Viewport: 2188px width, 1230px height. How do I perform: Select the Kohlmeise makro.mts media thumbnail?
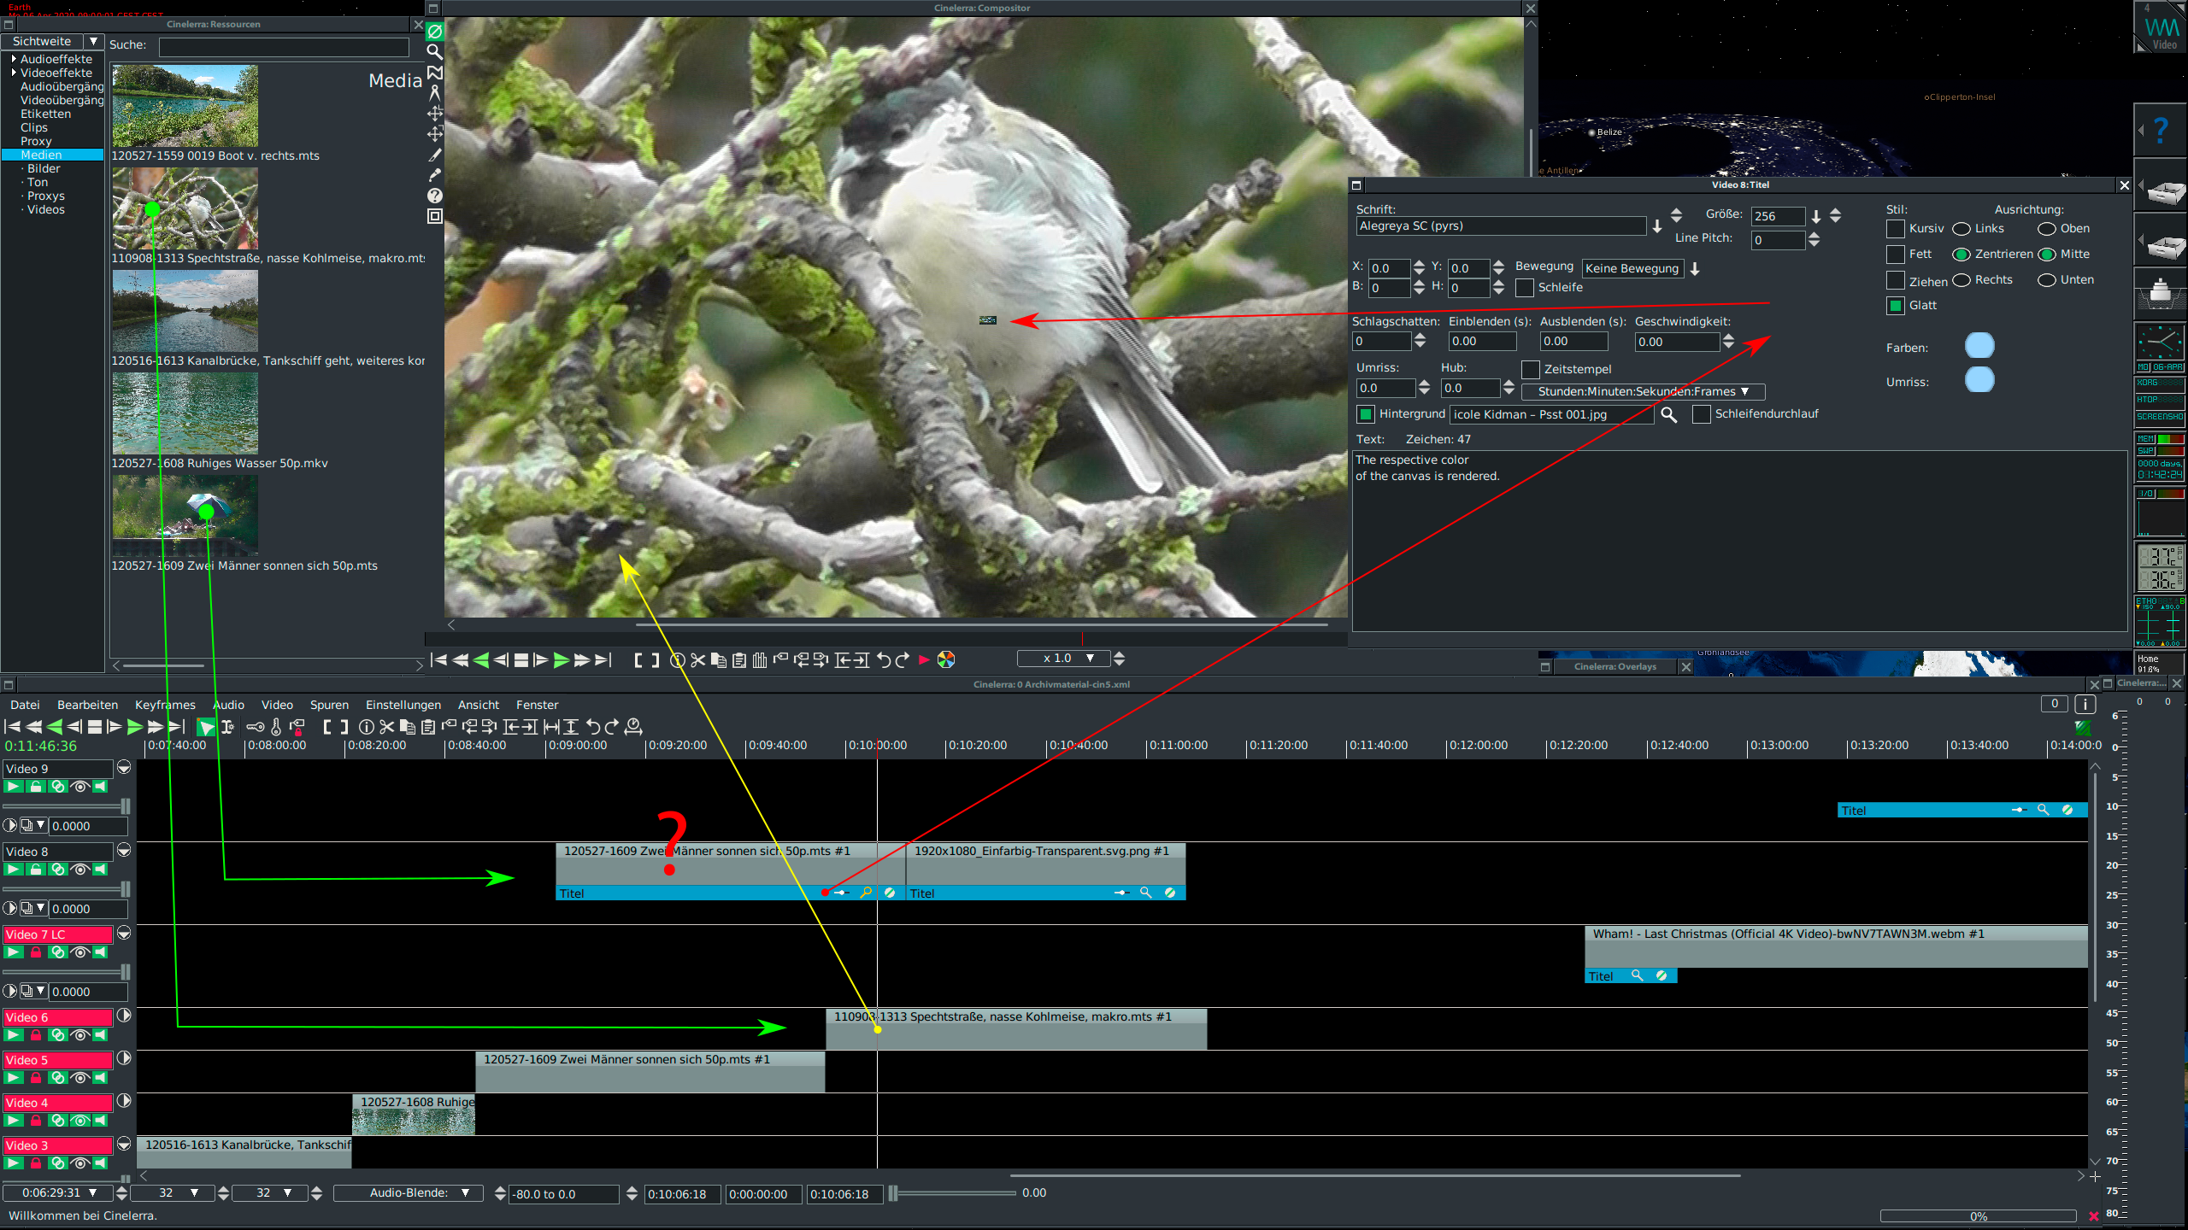tap(185, 208)
